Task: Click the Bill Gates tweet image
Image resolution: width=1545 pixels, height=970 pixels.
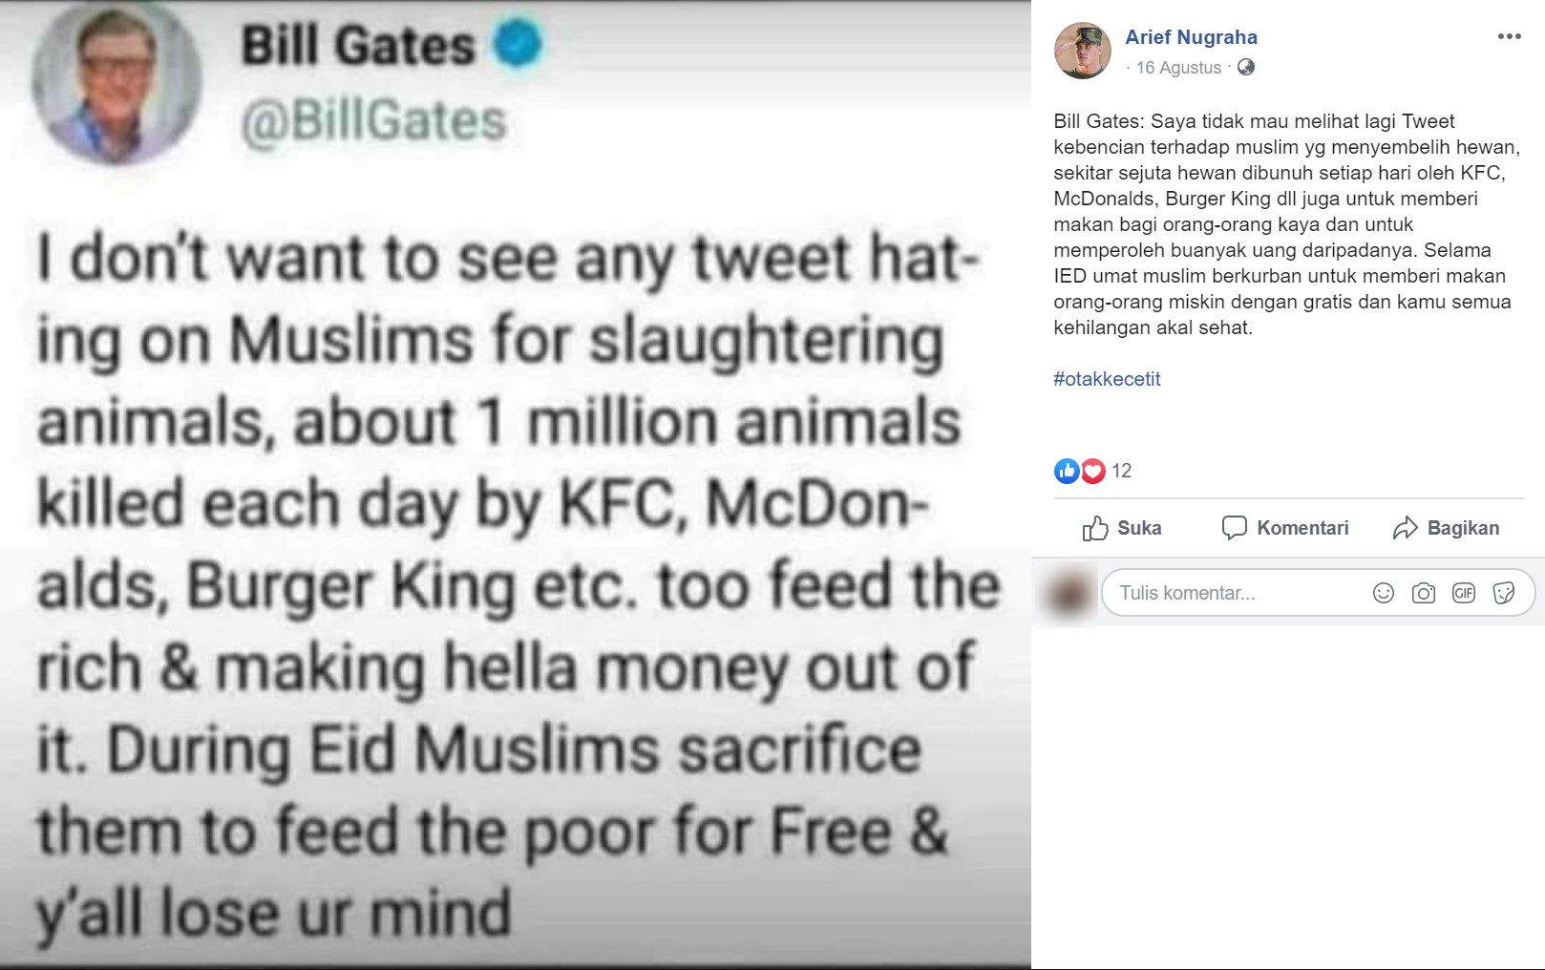Action: coord(516,573)
